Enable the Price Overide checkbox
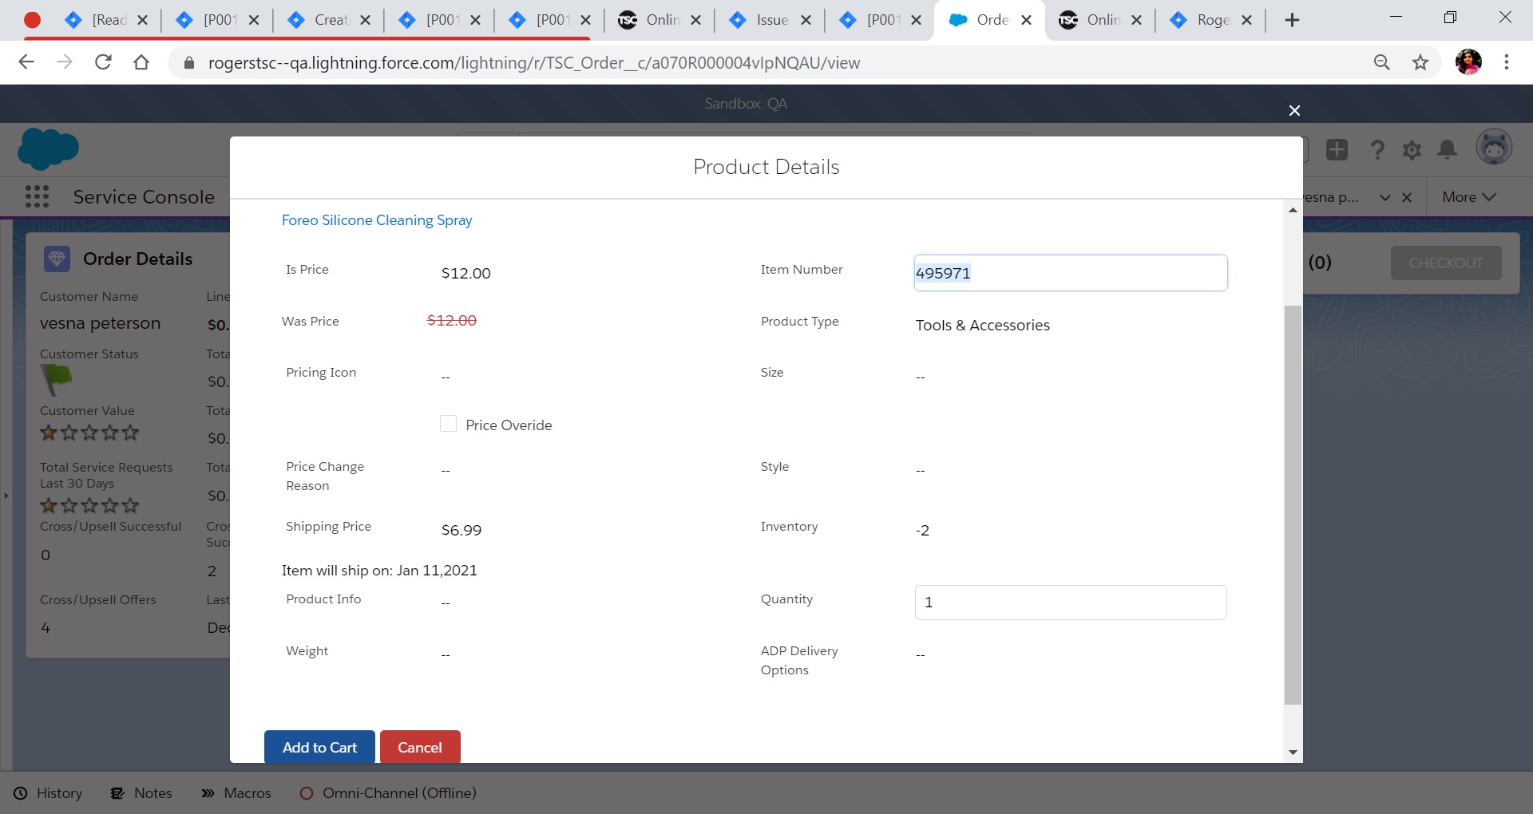The image size is (1533, 814). 448,424
